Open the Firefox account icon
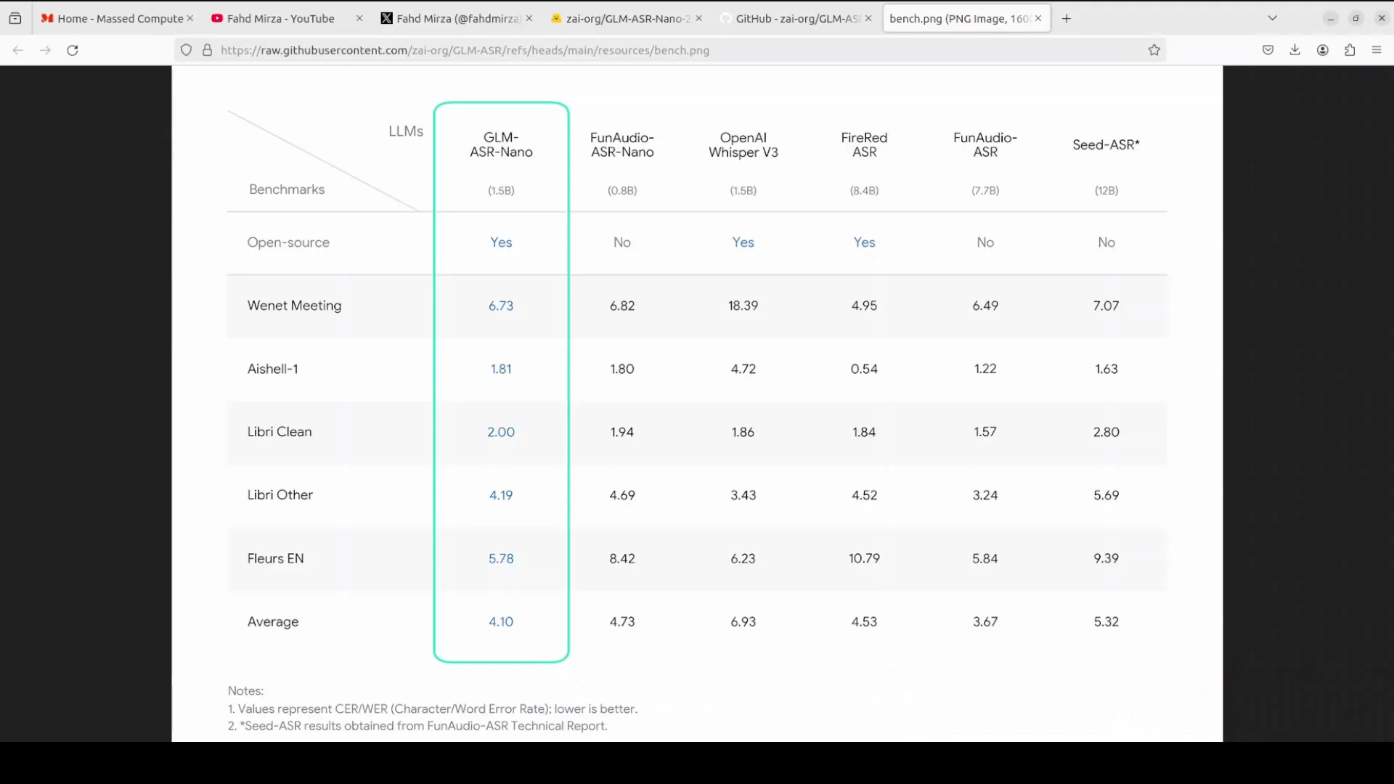This screenshot has height=784, width=1394. tap(1322, 50)
